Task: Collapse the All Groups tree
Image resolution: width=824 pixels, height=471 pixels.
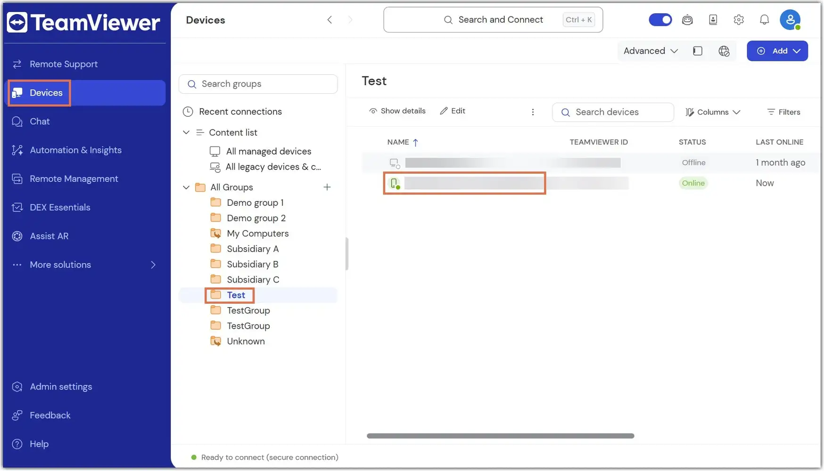Action: (x=186, y=187)
